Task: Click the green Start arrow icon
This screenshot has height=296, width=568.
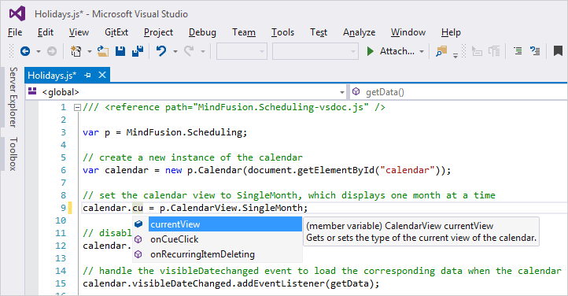Action: pos(370,51)
